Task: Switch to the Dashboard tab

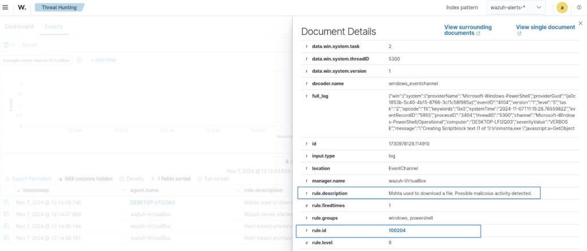Action: pyautogui.click(x=19, y=26)
